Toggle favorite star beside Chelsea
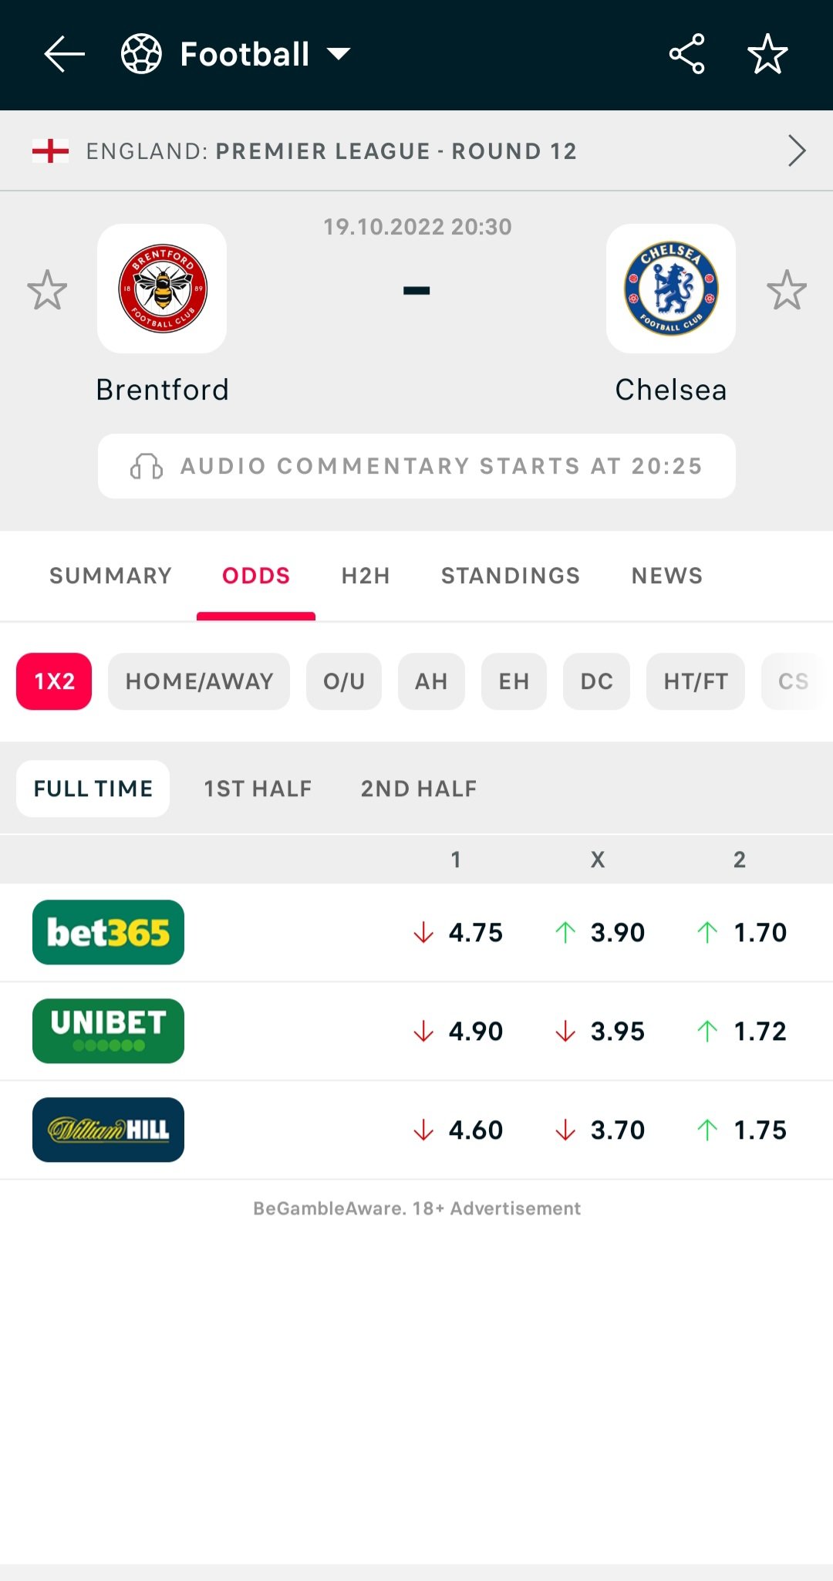 point(787,289)
